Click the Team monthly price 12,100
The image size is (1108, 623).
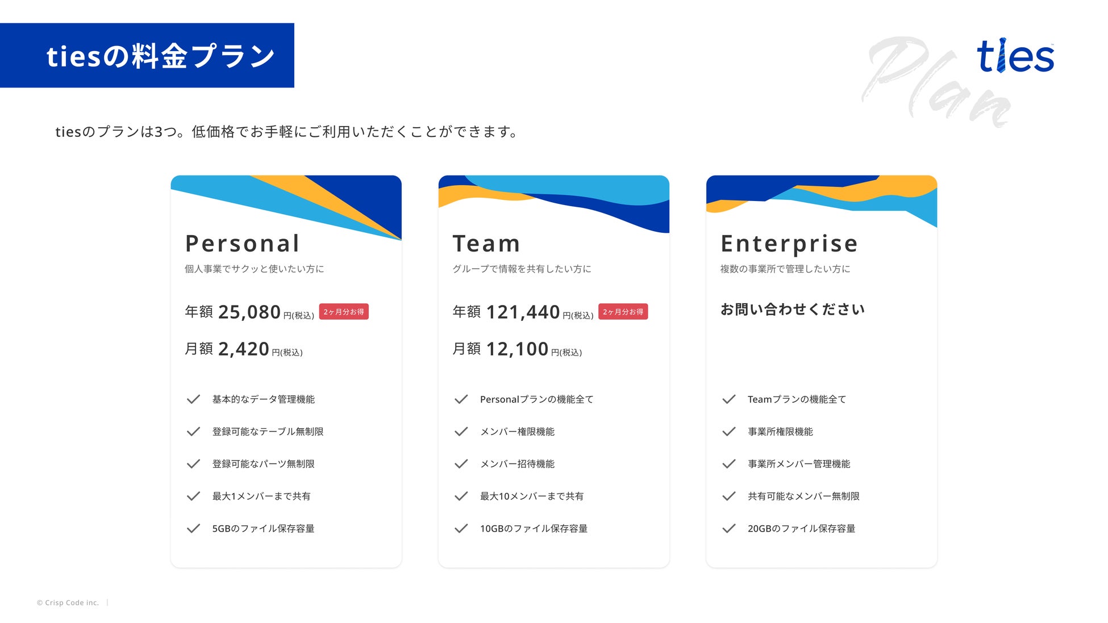(517, 349)
